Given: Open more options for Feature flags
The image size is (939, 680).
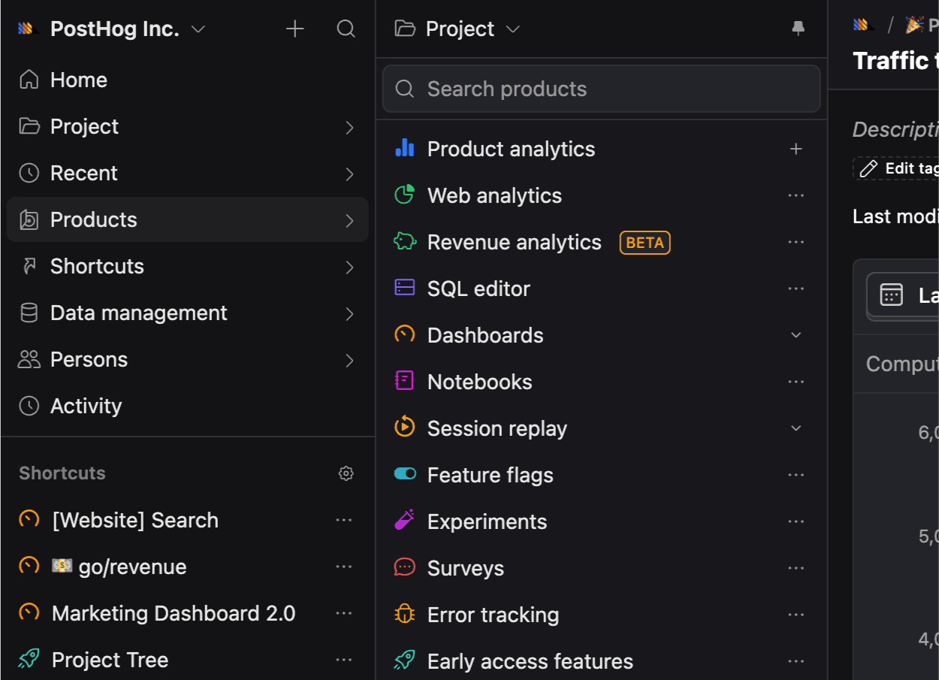Looking at the screenshot, I should pyautogui.click(x=796, y=475).
